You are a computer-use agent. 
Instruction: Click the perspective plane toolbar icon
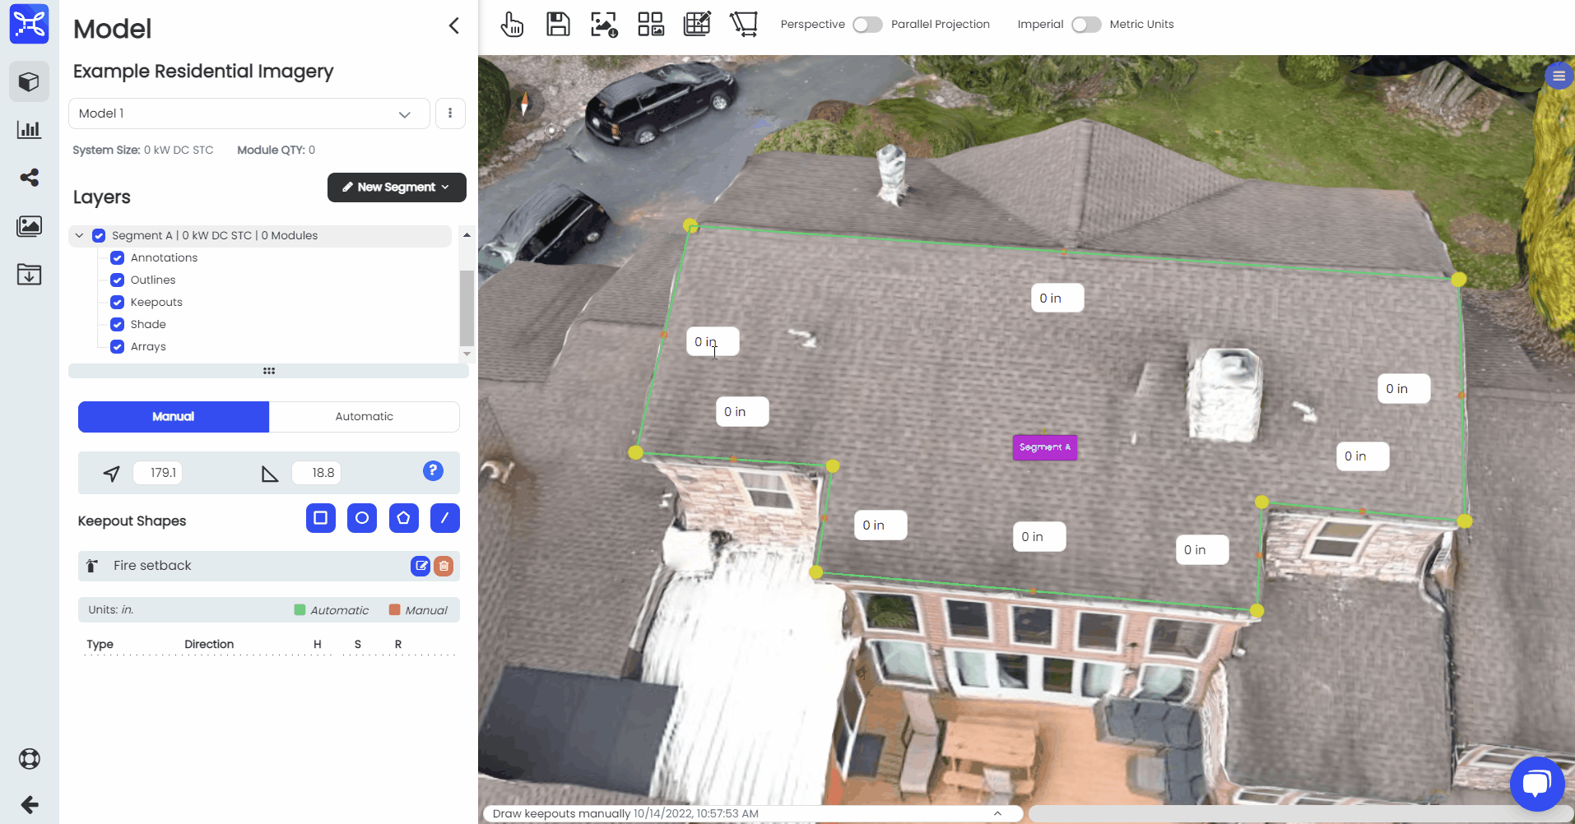click(743, 24)
